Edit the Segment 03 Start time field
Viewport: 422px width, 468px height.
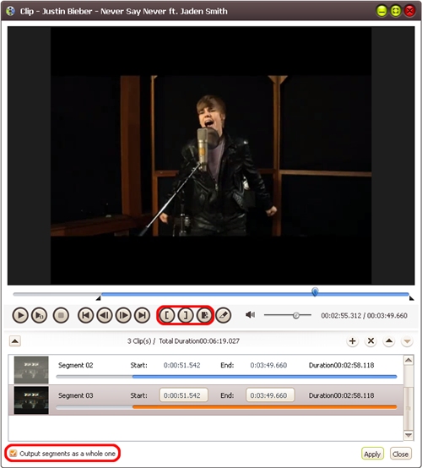(184, 395)
